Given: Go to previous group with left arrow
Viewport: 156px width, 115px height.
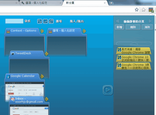Looking at the screenshot, I should [x=117, y=21].
